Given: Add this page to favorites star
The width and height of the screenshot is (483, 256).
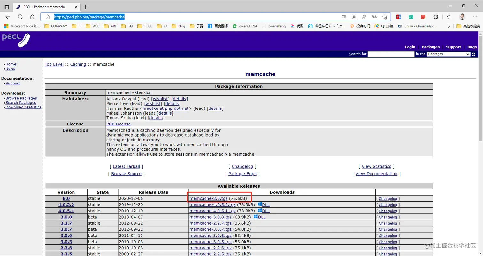Looking at the screenshot, I should coord(384,17).
